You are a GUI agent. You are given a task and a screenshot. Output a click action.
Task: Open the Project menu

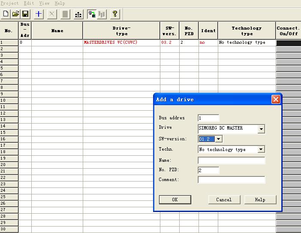pyautogui.click(x=9, y=3)
